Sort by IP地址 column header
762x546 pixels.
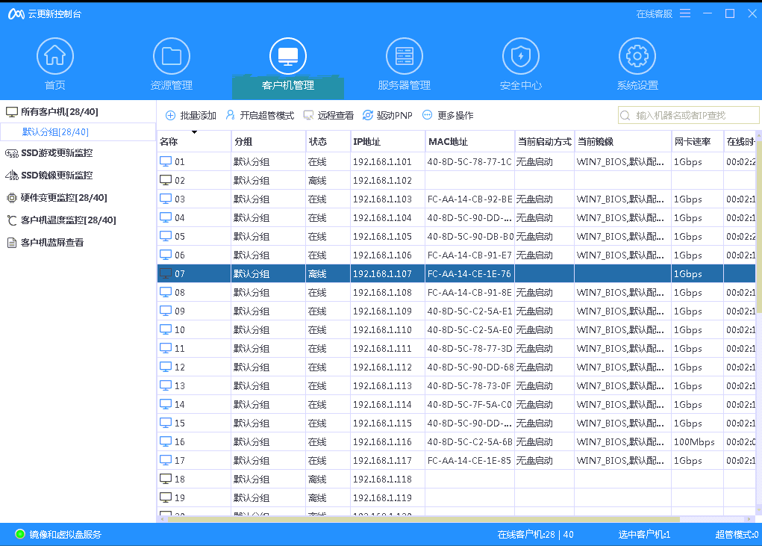pos(388,141)
